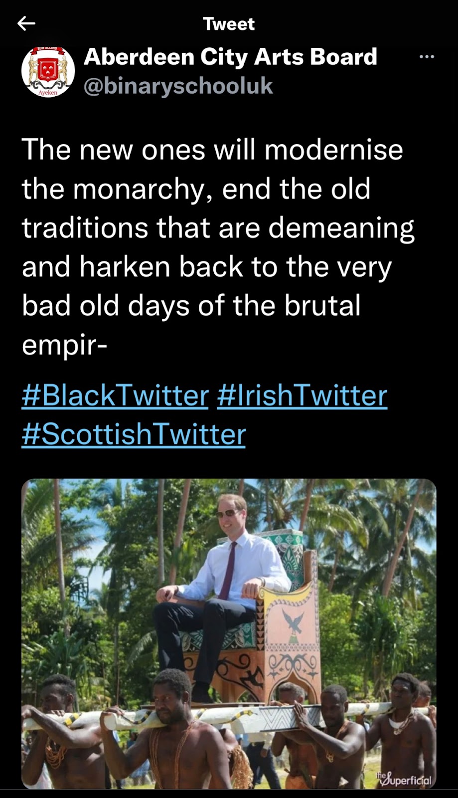Tap the seated man's sunglasses
458x798 pixels.
tap(227, 513)
